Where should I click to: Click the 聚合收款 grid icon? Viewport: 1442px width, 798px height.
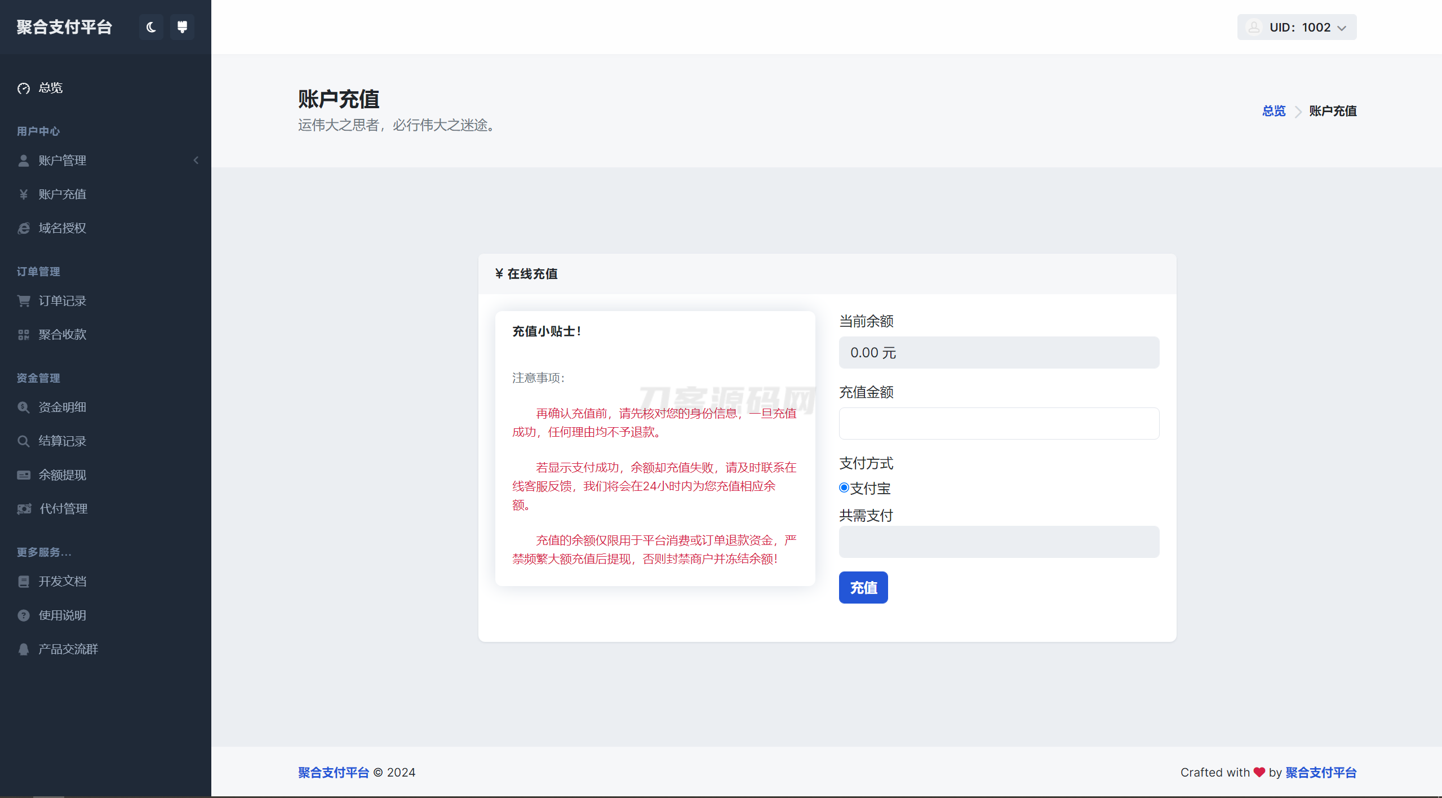23,334
